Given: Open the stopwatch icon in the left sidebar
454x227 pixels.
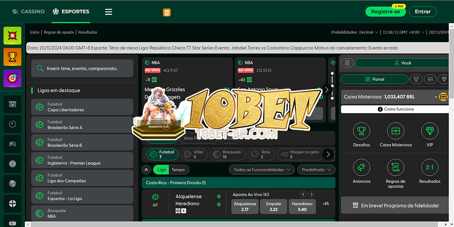Looking at the screenshot, I should coord(13,124).
